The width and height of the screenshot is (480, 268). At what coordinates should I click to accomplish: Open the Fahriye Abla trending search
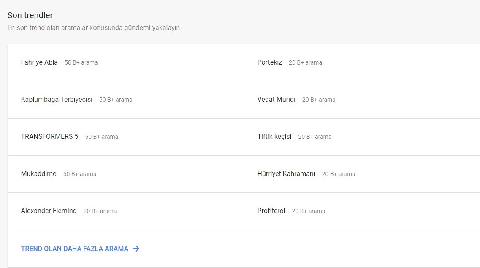pos(39,62)
